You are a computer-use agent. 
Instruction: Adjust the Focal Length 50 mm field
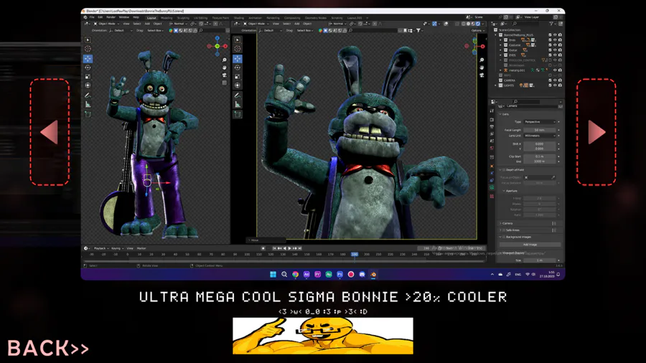pos(540,130)
